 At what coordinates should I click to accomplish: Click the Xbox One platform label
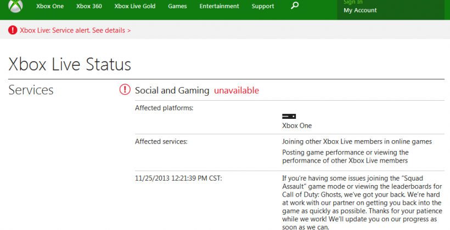(297, 126)
